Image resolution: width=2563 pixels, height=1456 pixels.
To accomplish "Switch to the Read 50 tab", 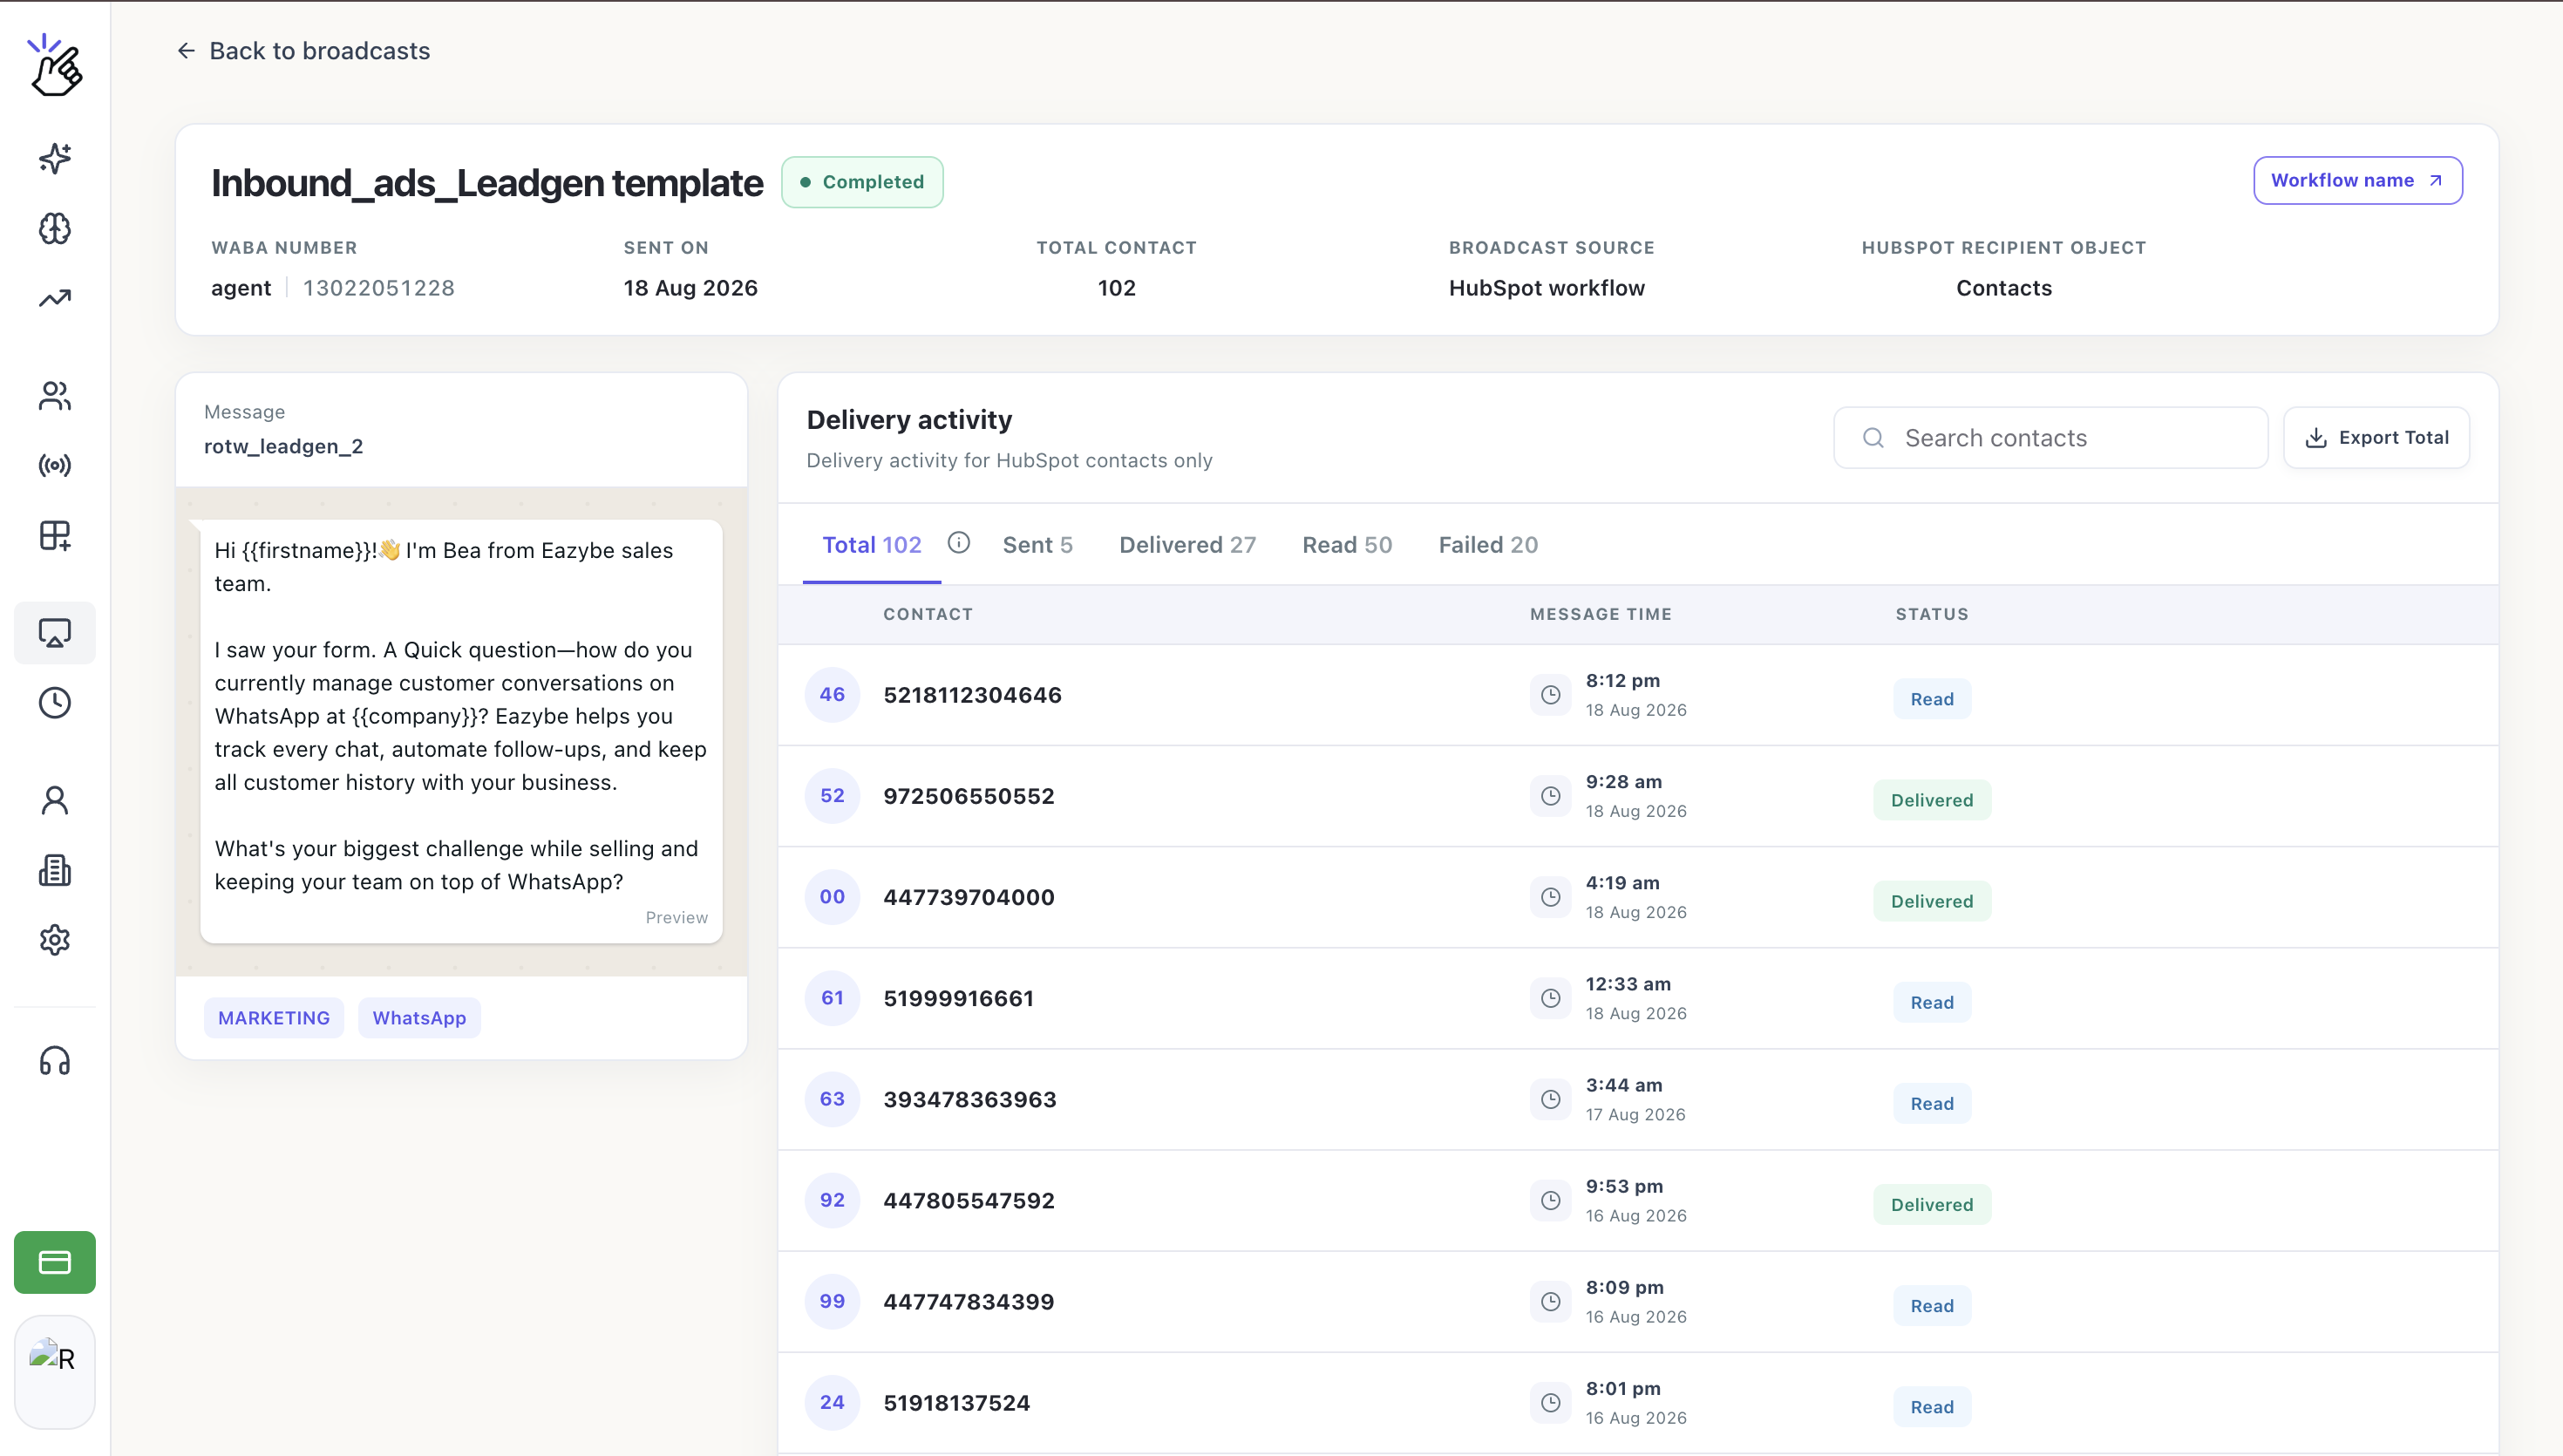I will click(x=1348, y=545).
